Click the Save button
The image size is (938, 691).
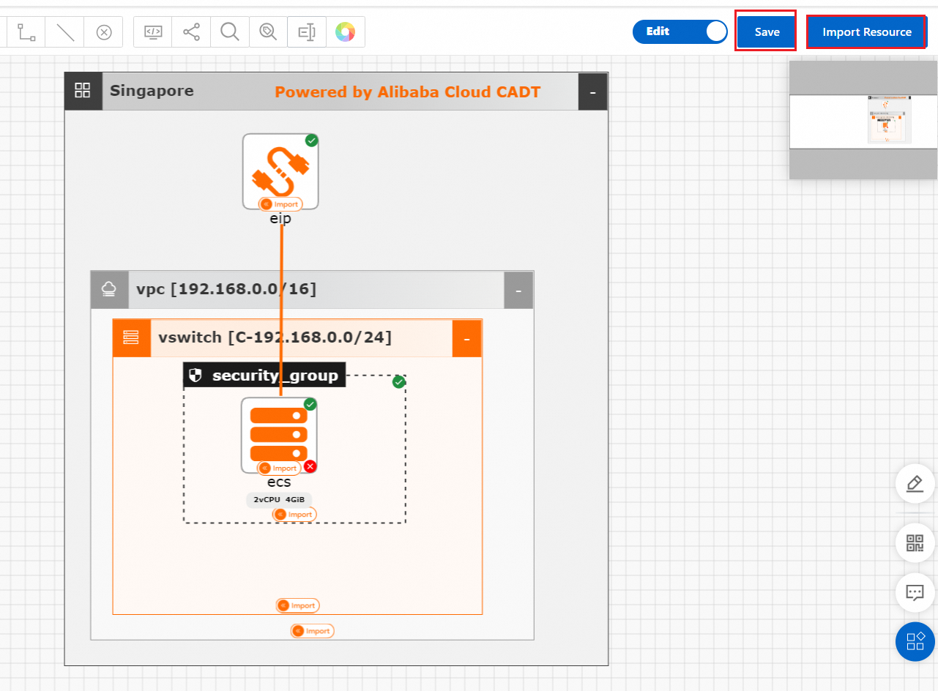click(766, 31)
